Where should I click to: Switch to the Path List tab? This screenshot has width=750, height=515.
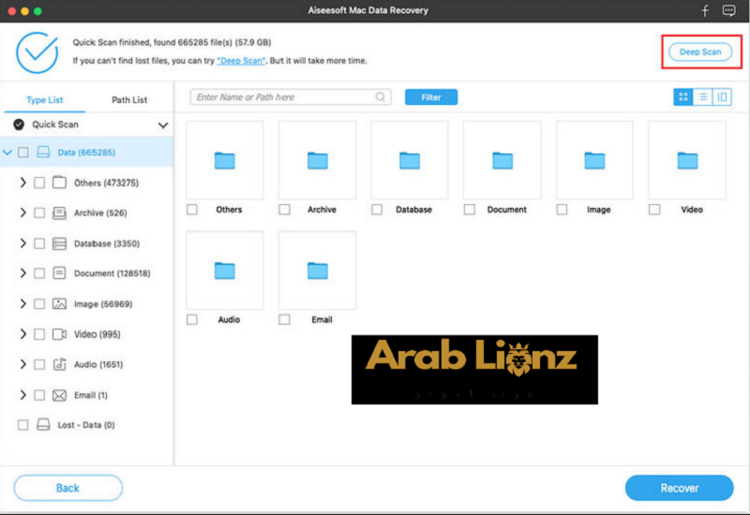coord(129,100)
